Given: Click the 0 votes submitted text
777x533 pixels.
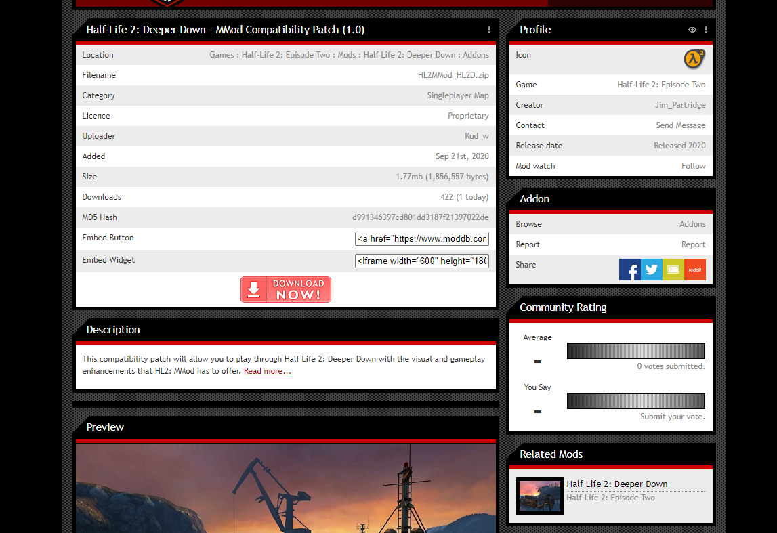Looking at the screenshot, I should tap(671, 366).
